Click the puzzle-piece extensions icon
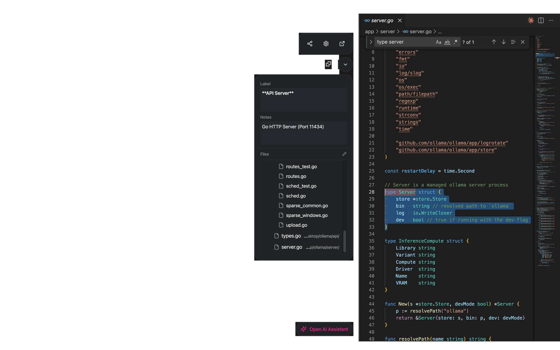 click(328, 64)
